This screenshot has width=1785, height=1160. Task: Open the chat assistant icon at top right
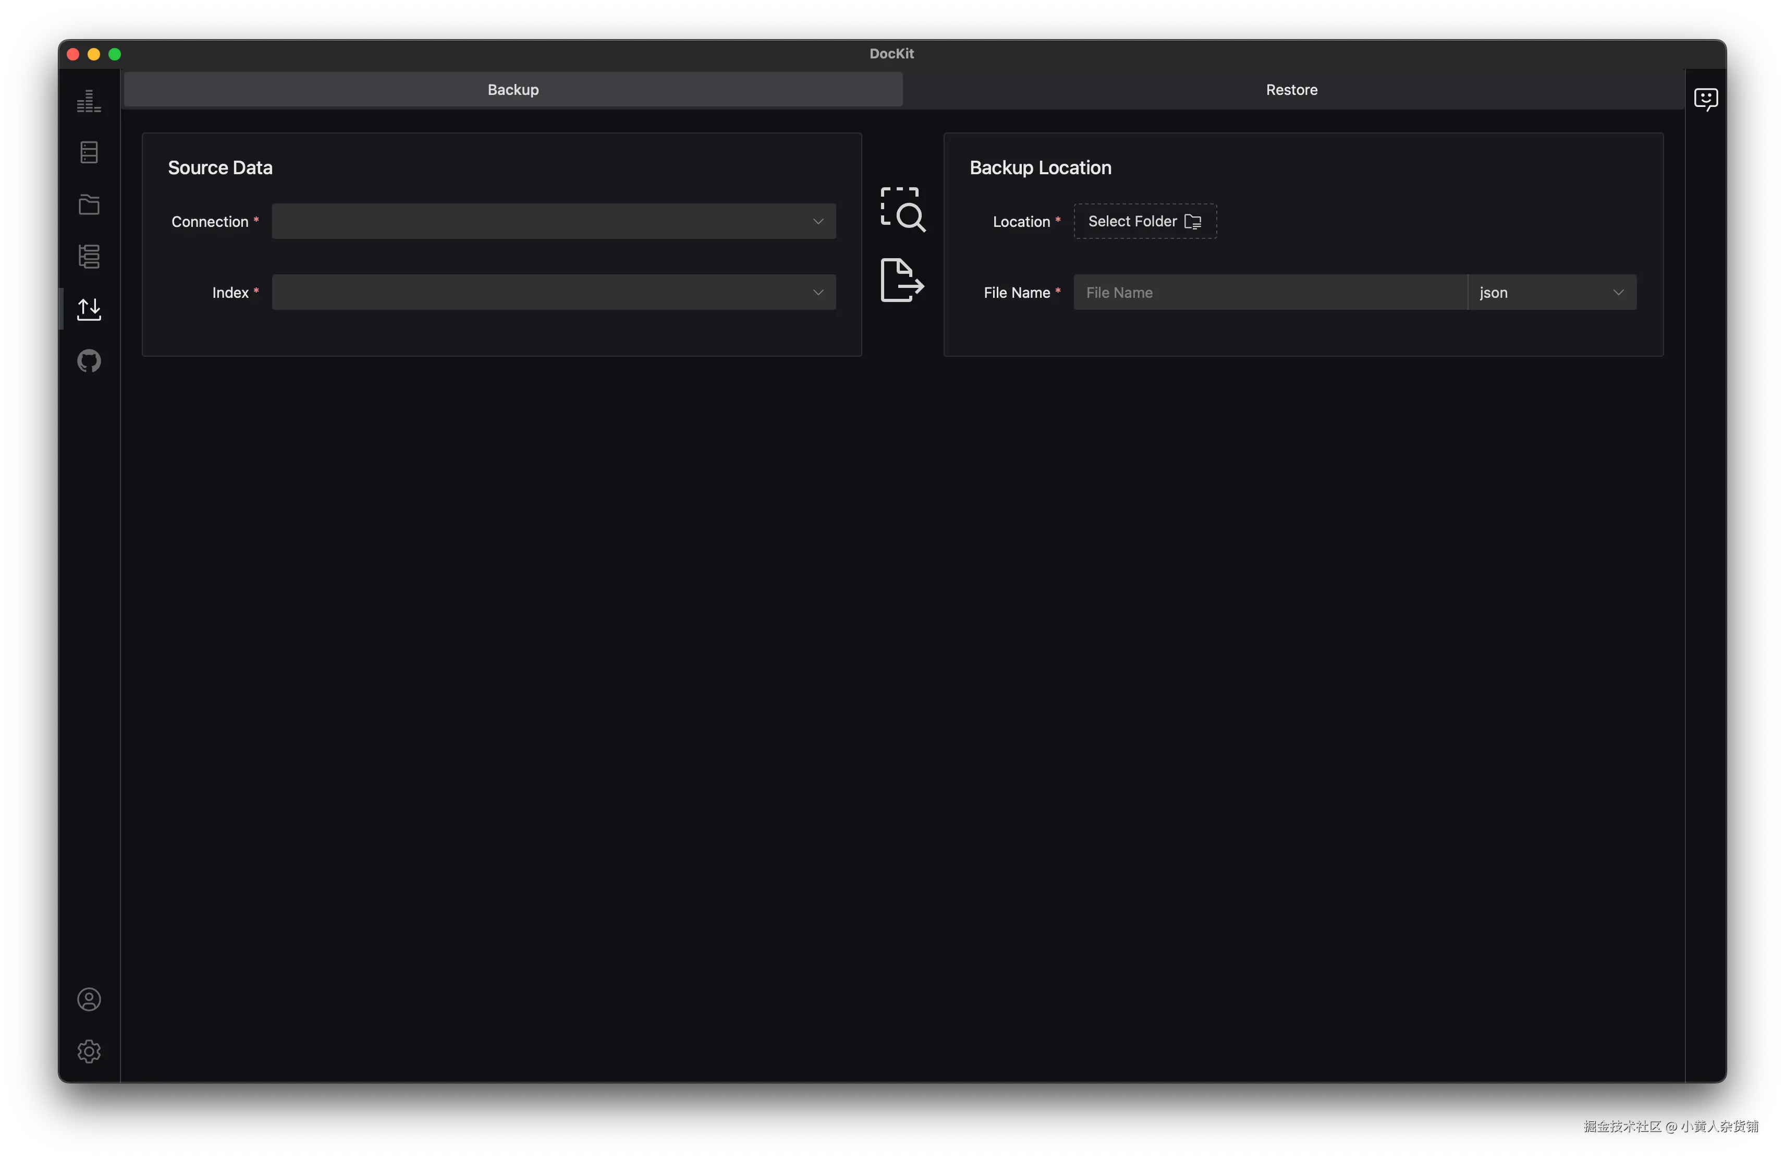point(1706,99)
